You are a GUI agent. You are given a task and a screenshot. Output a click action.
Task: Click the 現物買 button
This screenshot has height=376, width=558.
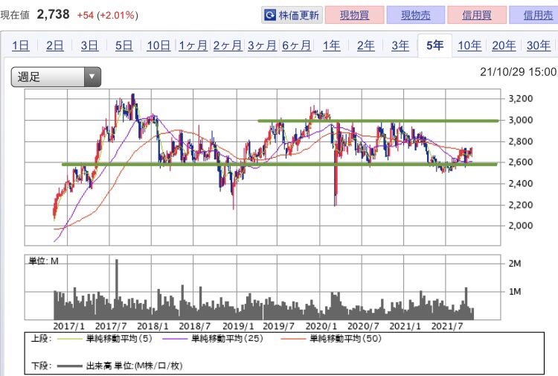354,15
